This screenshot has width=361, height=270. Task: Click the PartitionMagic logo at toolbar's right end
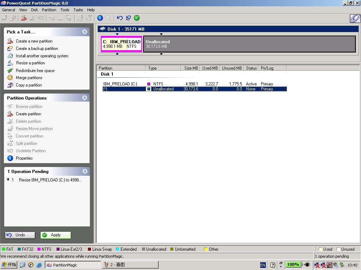355,18
